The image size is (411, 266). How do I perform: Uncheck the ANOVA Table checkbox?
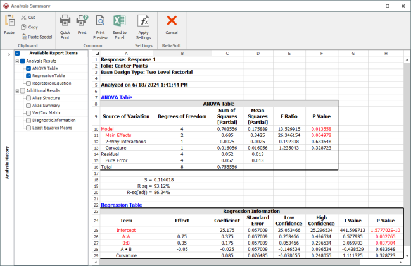point(28,68)
